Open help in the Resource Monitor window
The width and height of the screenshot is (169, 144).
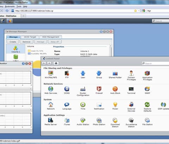click(23, 64)
